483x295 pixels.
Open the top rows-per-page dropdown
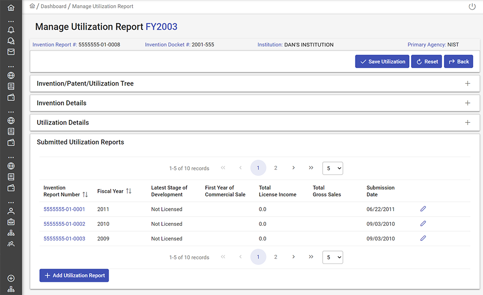click(332, 168)
